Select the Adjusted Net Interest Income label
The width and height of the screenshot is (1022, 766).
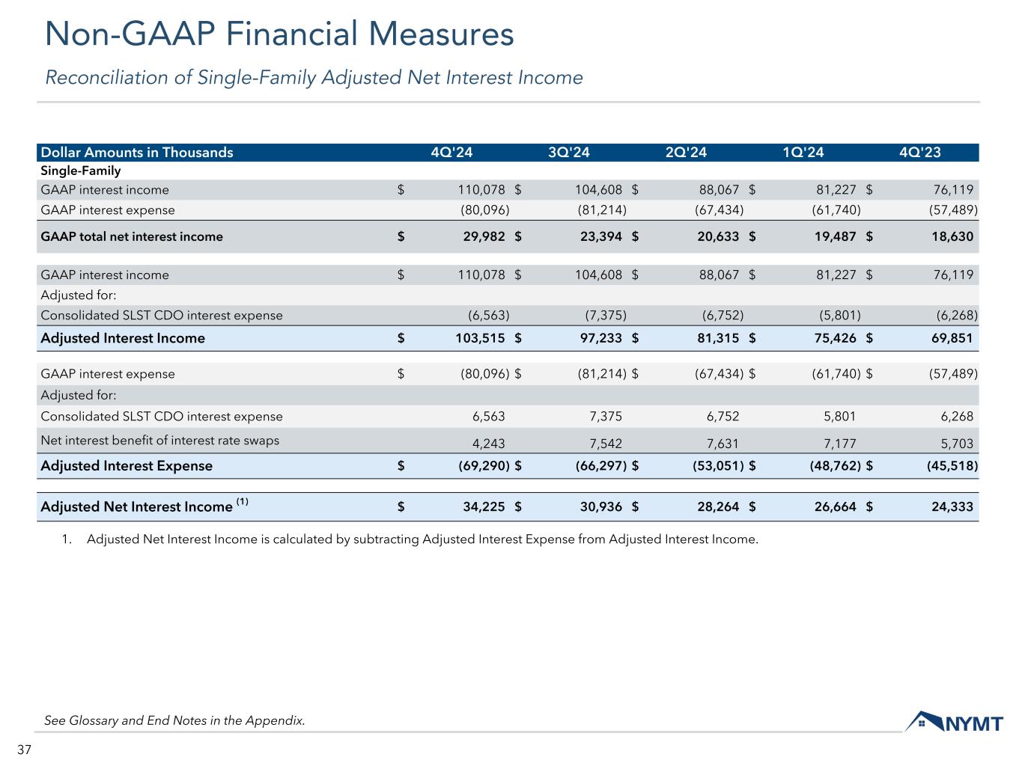click(x=137, y=506)
